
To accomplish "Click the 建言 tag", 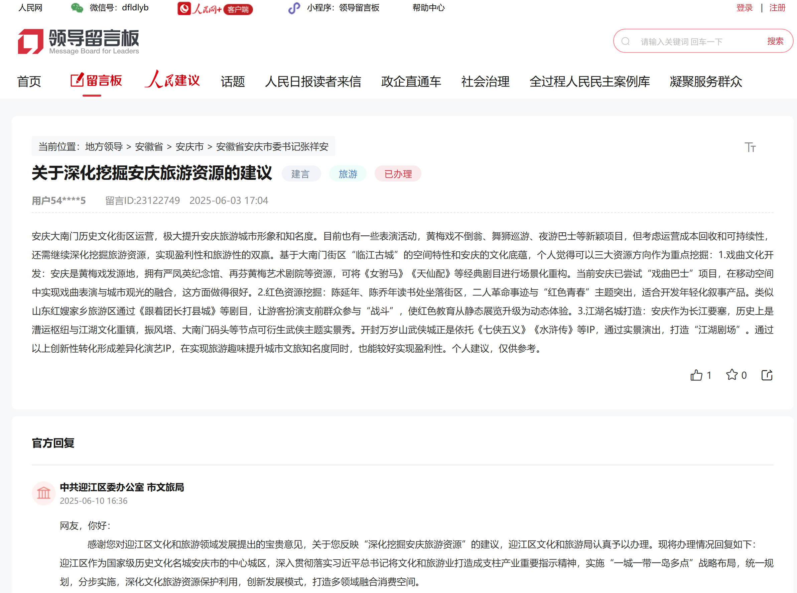I will coord(301,174).
